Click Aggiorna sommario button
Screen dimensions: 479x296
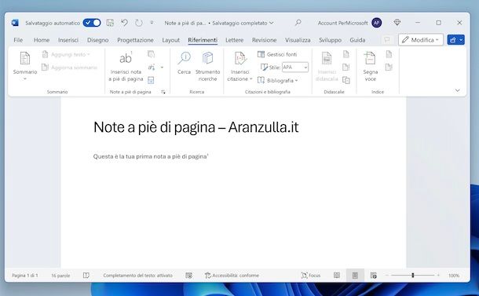tap(69, 68)
